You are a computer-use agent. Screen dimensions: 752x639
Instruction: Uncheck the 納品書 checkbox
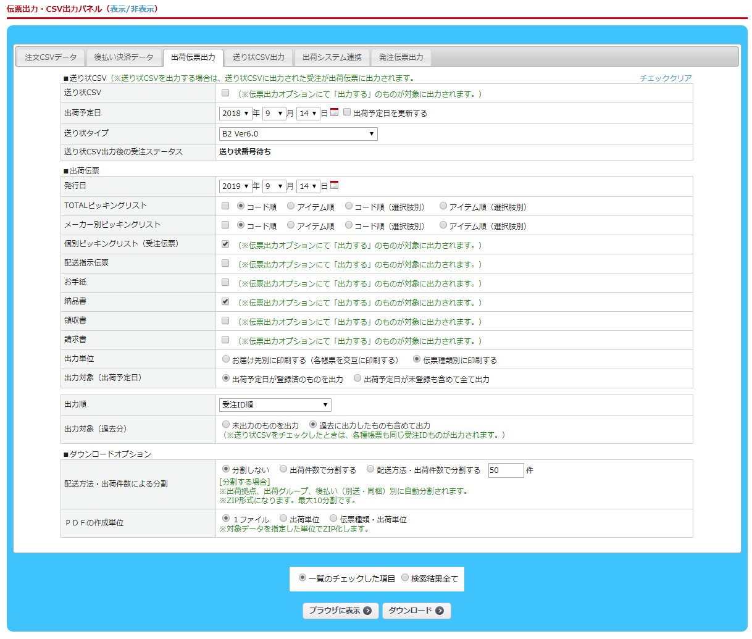click(x=225, y=301)
